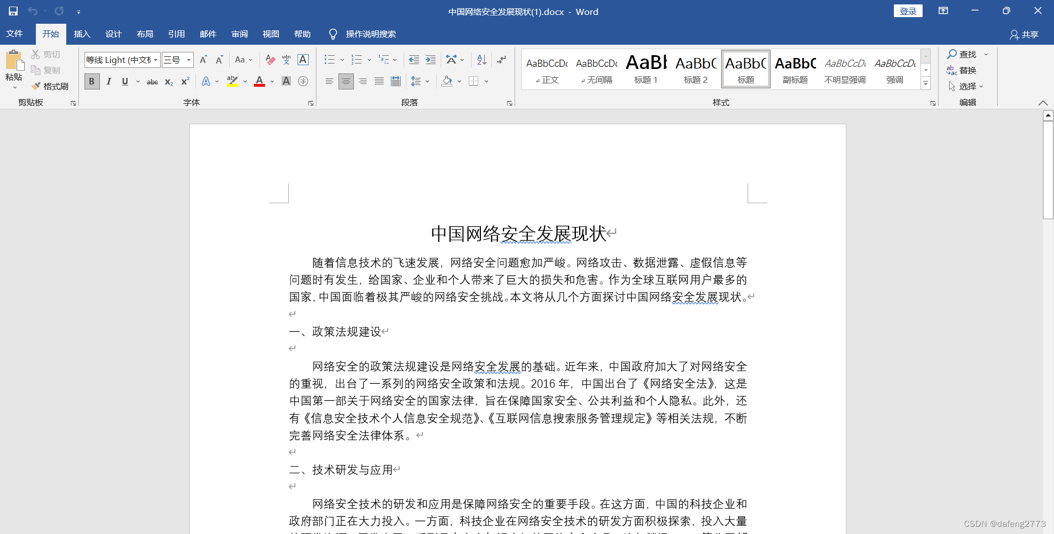The height and width of the screenshot is (534, 1054).
Task: Open the bullets list dropdown
Action: pos(342,60)
